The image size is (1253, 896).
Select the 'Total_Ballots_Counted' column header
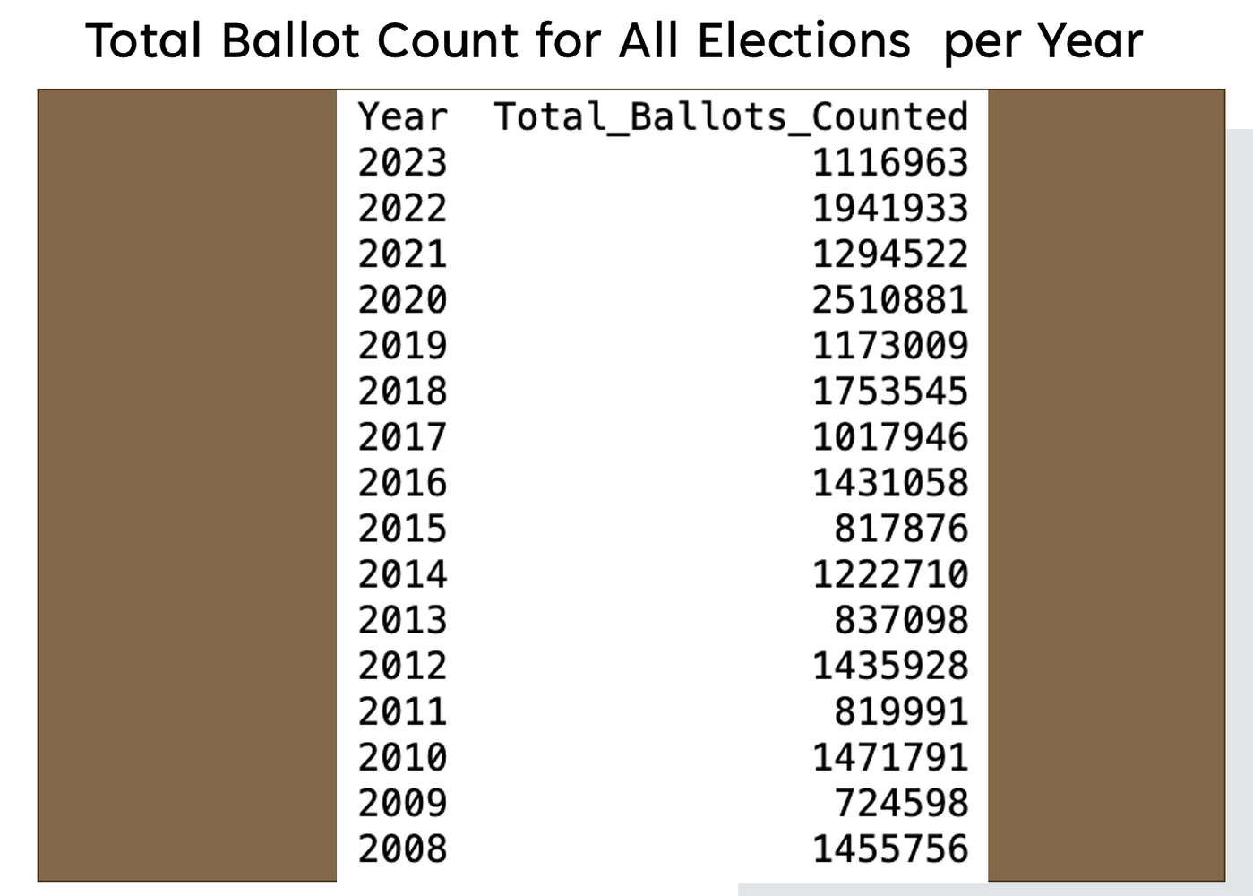[731, 117]
